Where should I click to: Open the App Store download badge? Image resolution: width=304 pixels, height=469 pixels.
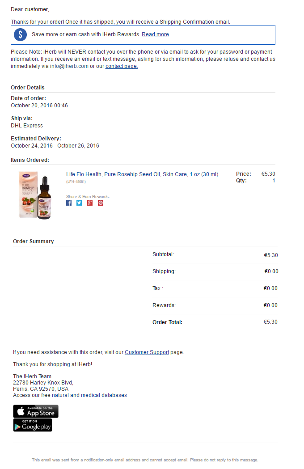[x=36, y=411]
